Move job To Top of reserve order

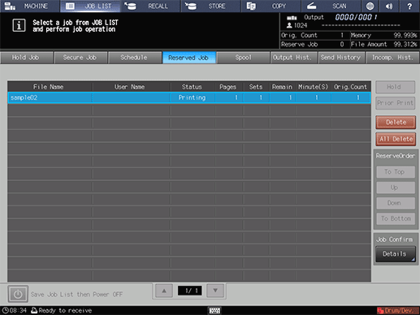pos(395,172)
